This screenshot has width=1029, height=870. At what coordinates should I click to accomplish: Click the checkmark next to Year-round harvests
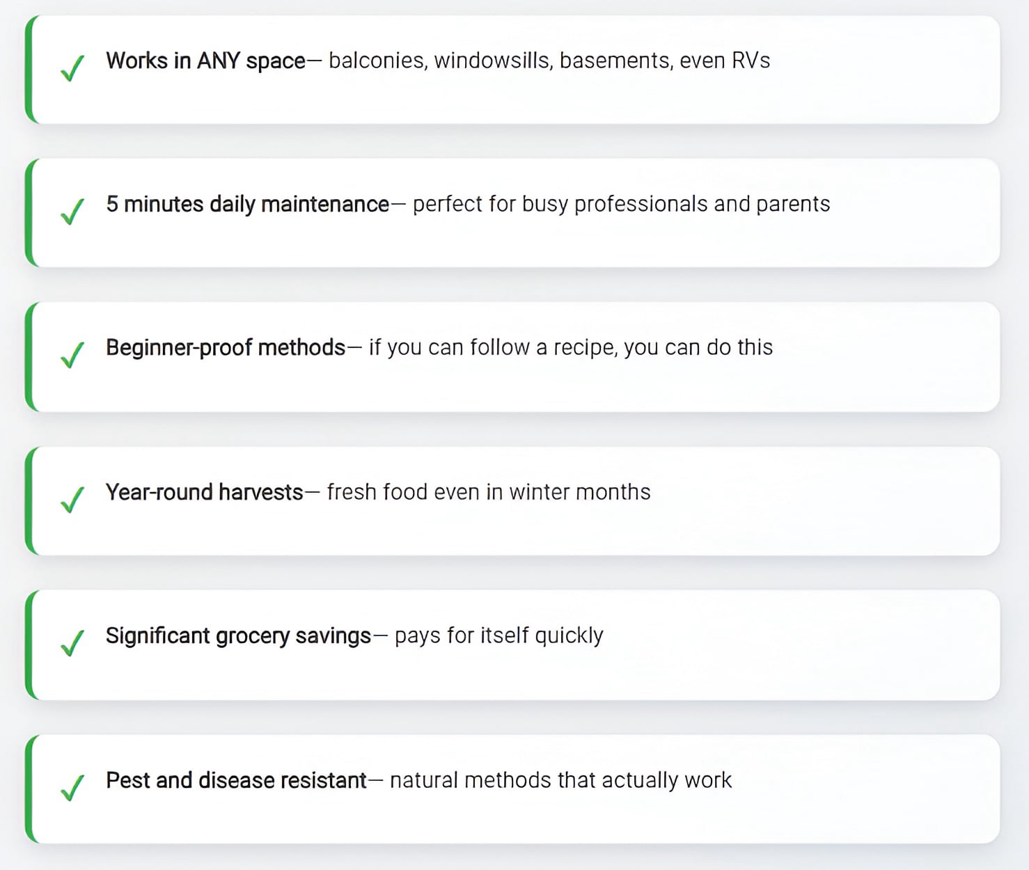click(x=72, y=500)
